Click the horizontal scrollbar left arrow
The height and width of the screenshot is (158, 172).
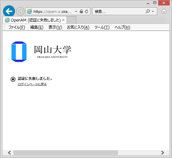(x=10, y=153)
